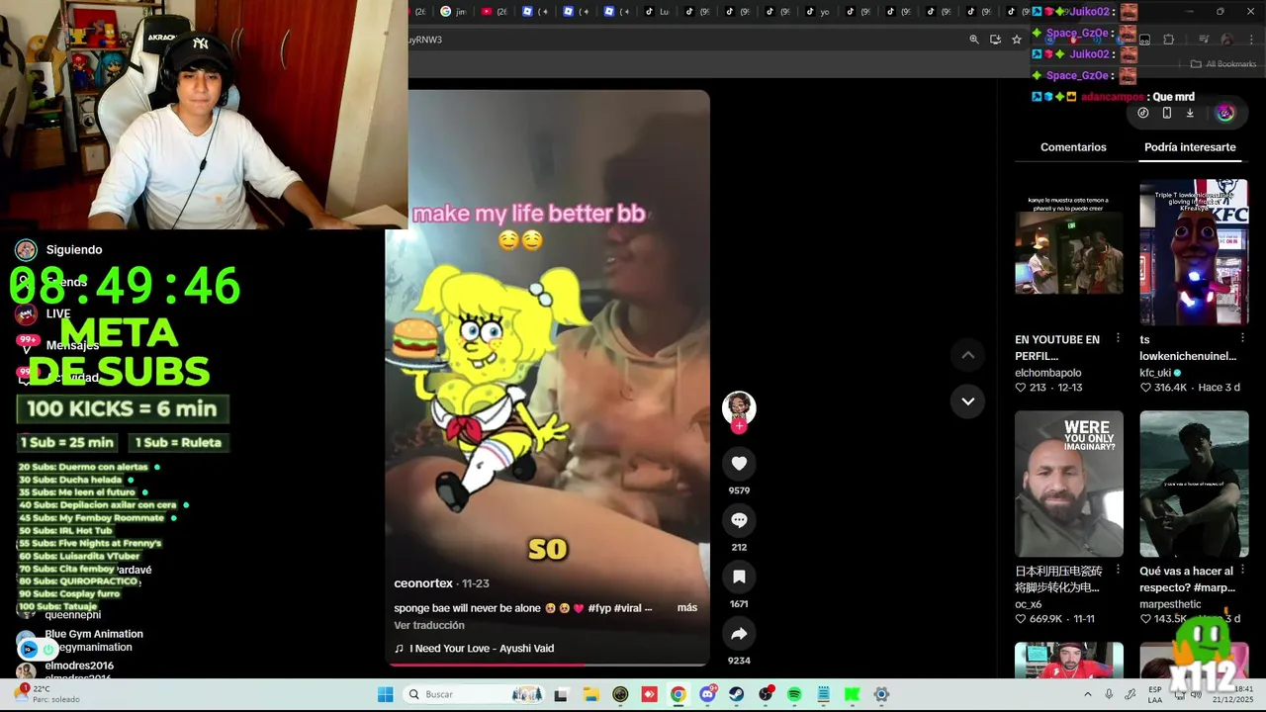Open the ESP LAA language selector

tap(1155, 694)
